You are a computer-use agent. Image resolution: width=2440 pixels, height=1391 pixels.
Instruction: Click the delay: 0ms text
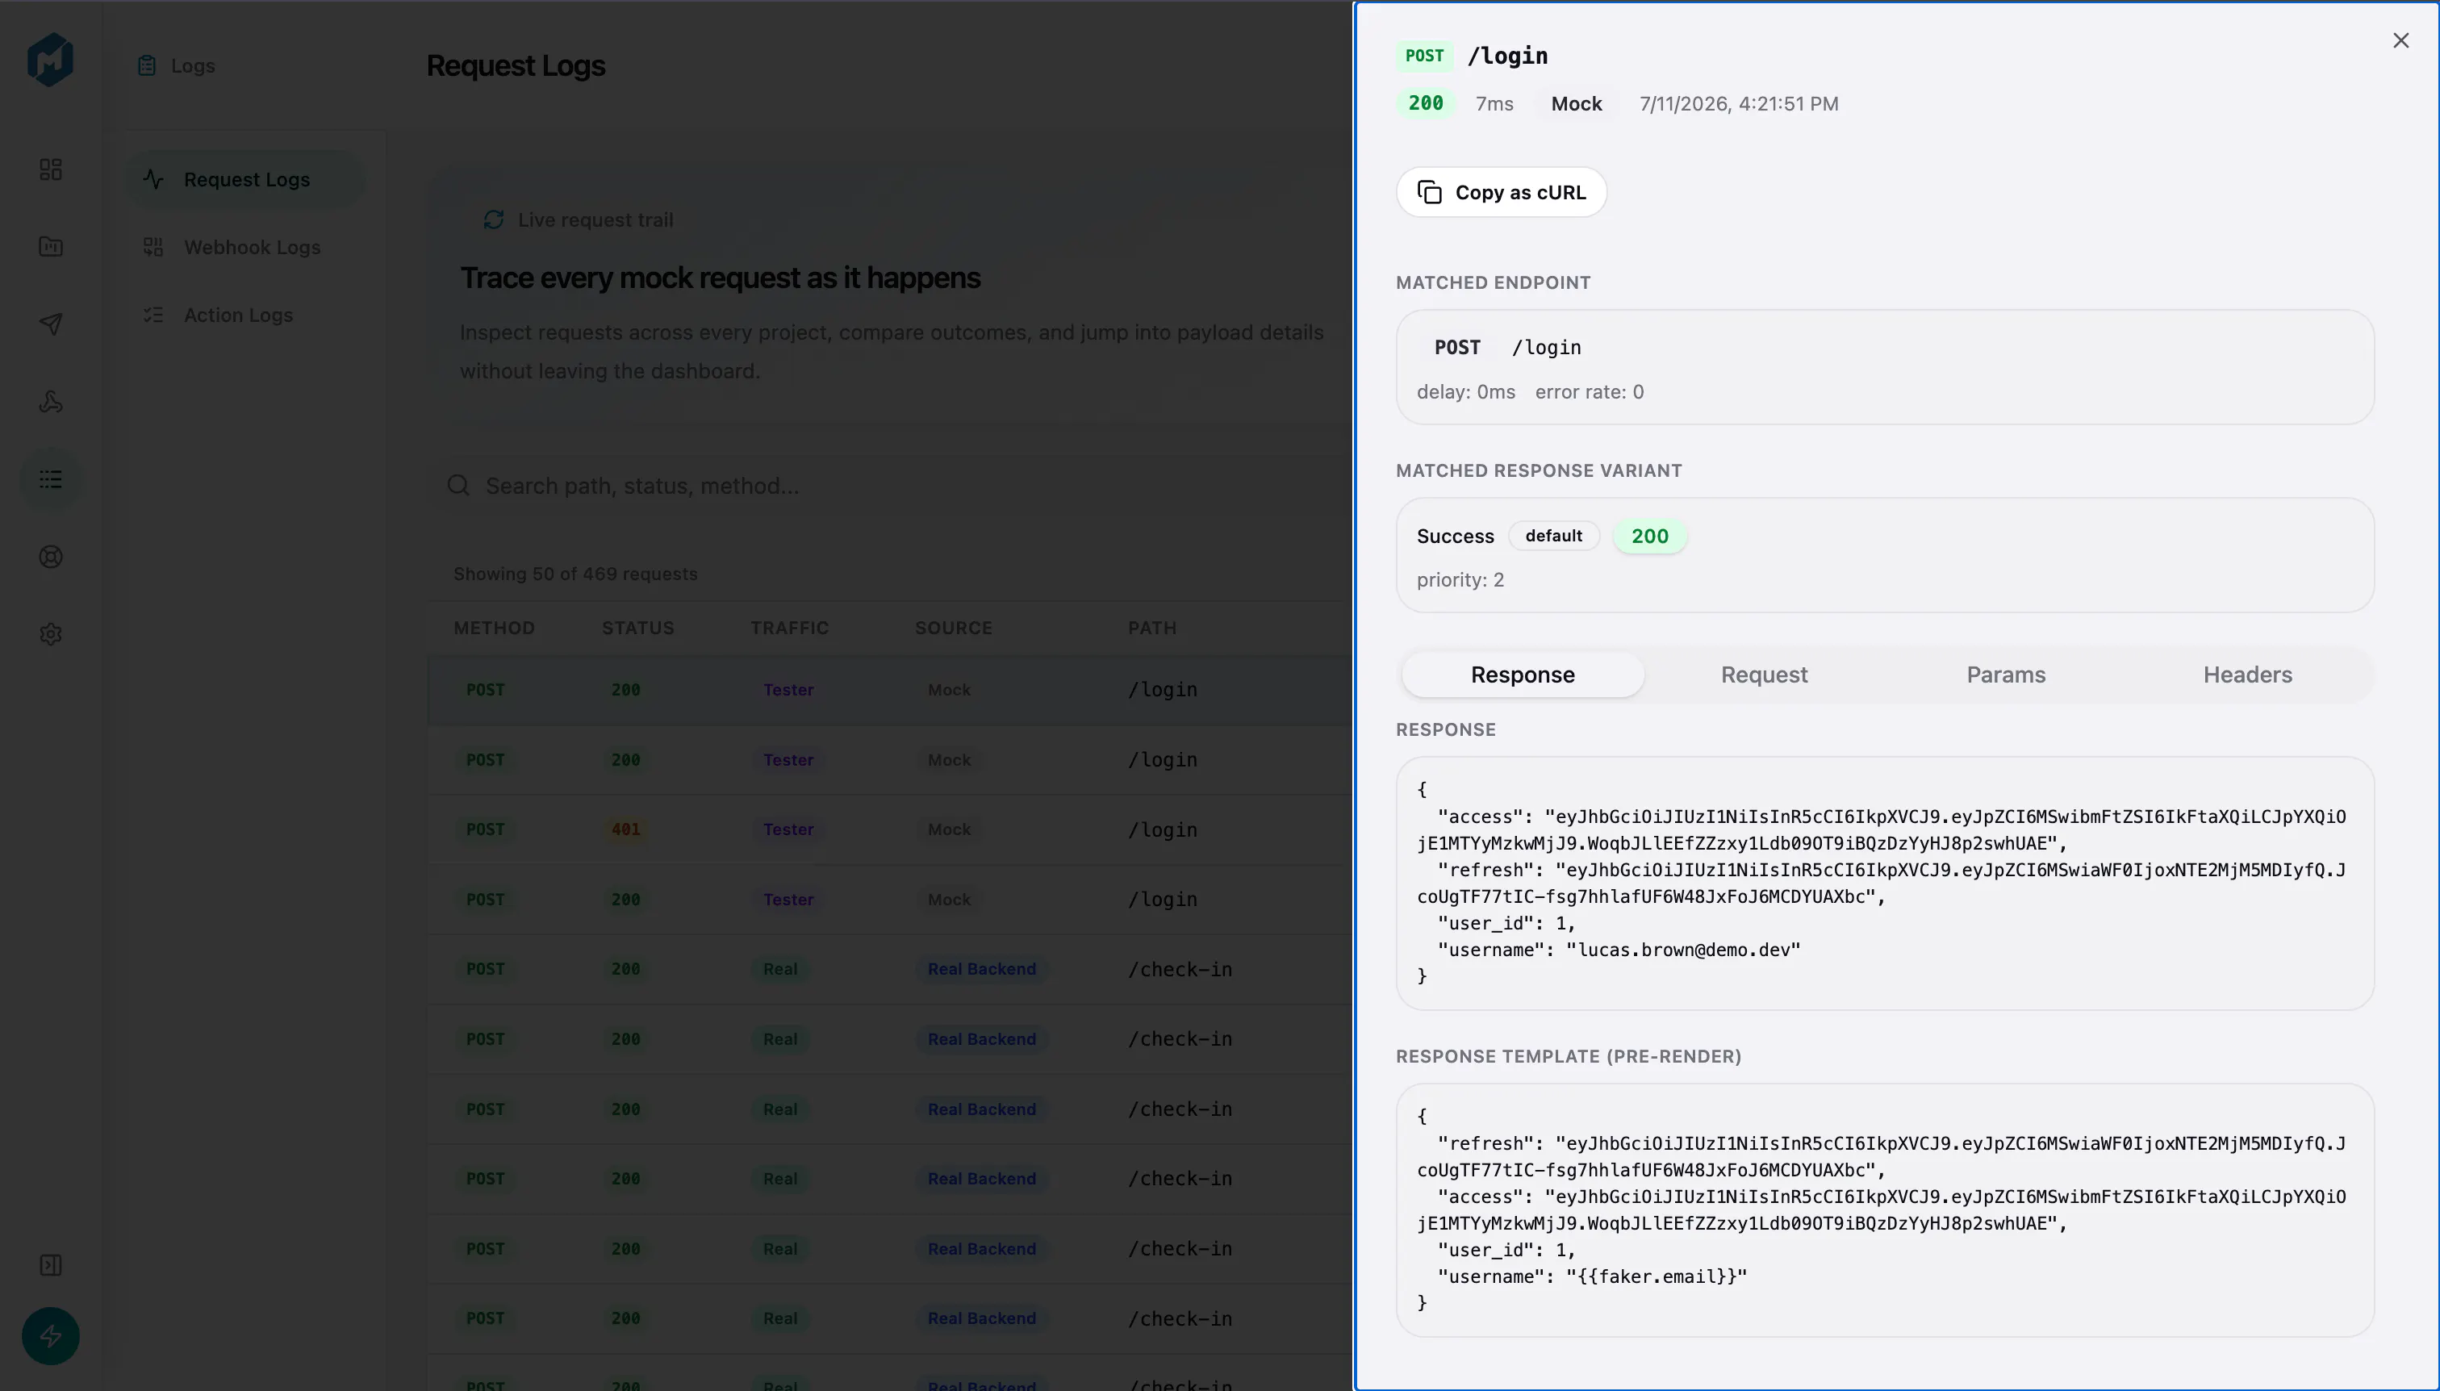pos(1465,391)
